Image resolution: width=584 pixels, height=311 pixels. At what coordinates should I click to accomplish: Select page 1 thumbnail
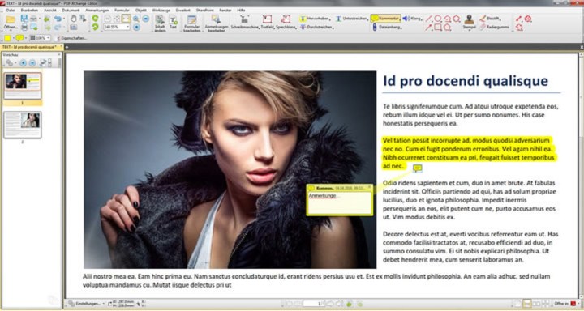pos(23,86)
